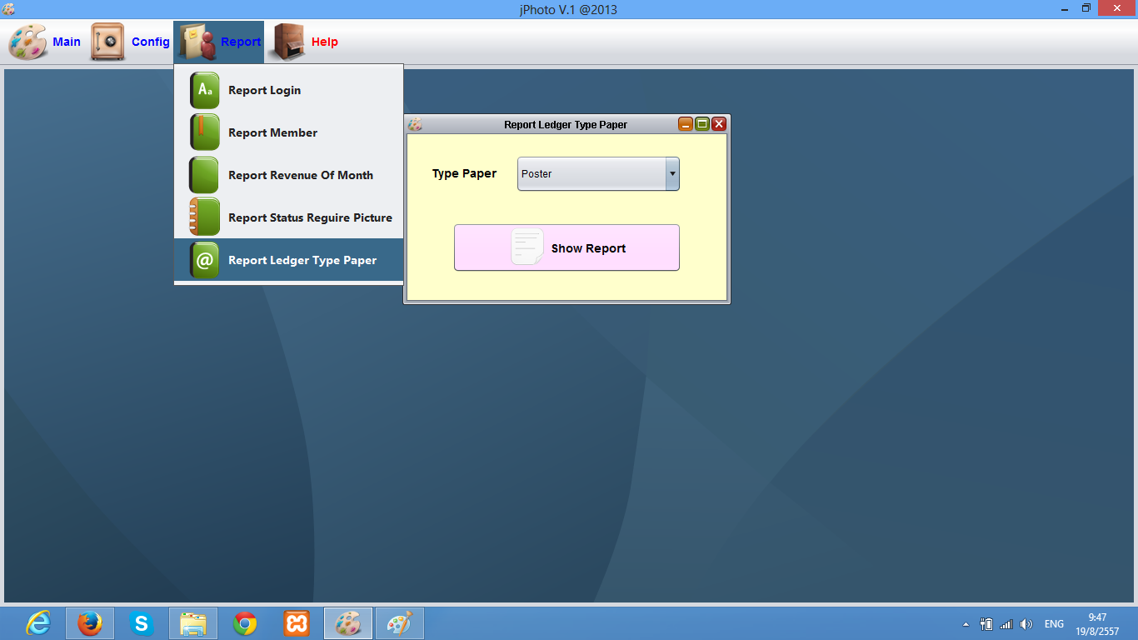Open the Main menu label
The width and height of the screenshot is (1138, 640).
tap(67, 42)
